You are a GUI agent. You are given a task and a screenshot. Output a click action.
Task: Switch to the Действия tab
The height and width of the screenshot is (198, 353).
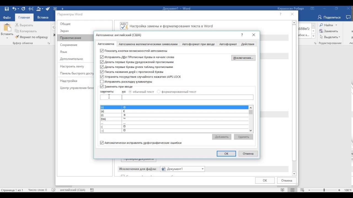[x=248, y=44]
